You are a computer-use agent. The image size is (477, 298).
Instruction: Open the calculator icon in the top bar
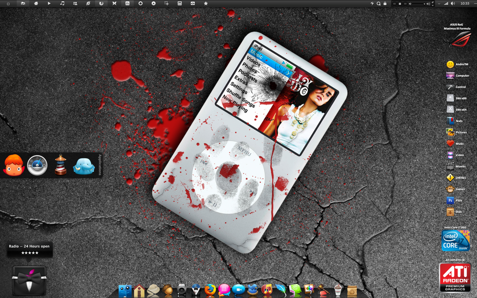tap(180, 3)
